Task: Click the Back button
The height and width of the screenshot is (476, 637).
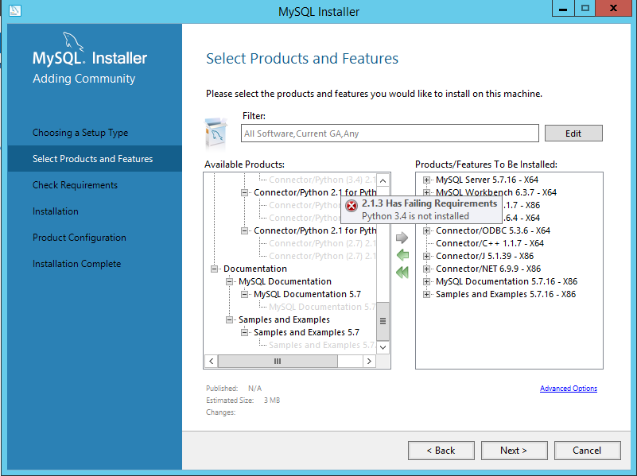Action: click(x=441, y=450)
